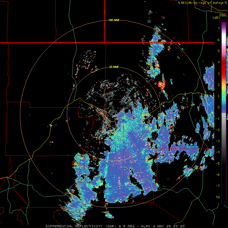Screen dimensions: 228x228
Task: Click the "0" value on the dB scale
Action: pyautogui.click(x=219, y=107)
